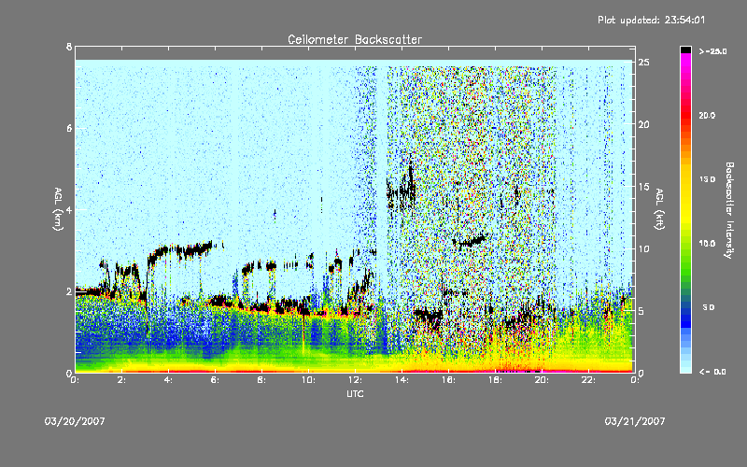
Task: Select the "Backscatter Intensity" colorbar label
Action: click(x=729, y=210)
